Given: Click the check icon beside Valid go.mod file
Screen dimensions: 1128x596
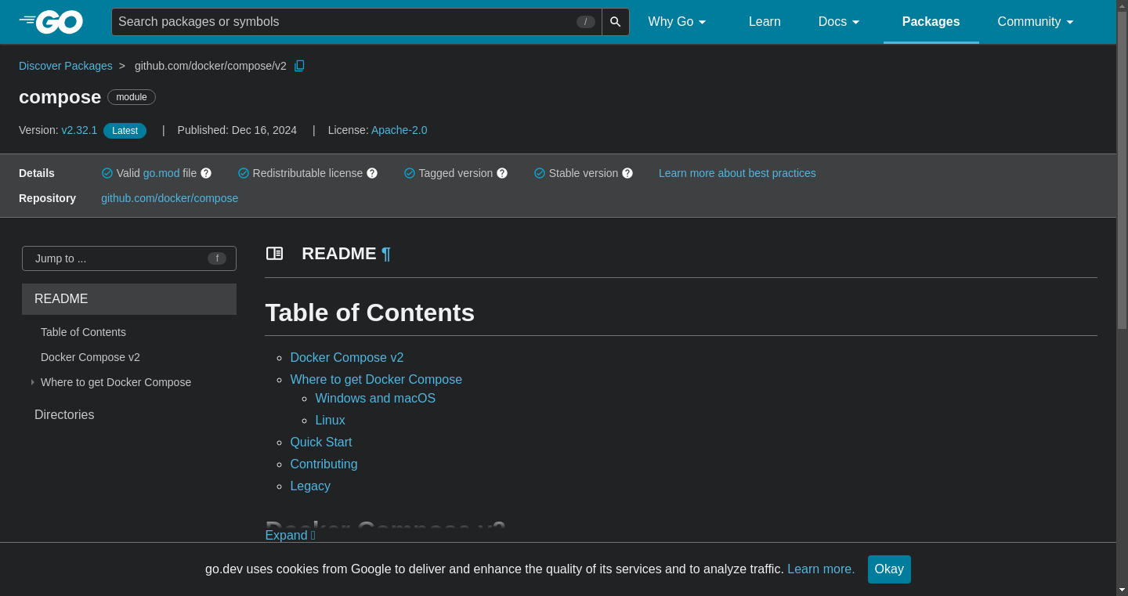Looking at the screenshot, I should pyautogui.click(x=107, y=173).
